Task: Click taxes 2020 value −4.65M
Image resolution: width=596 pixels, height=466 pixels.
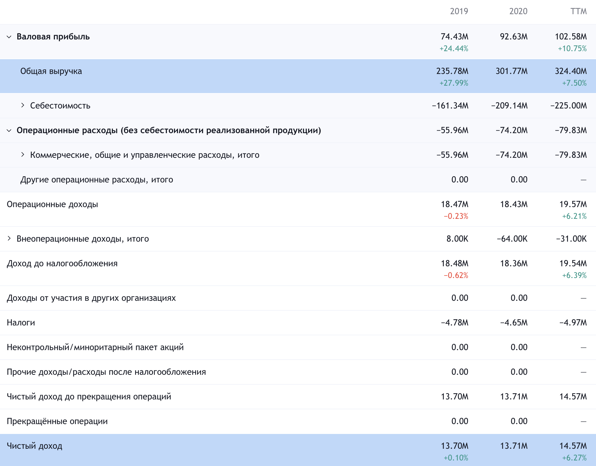Action: tap(514, 323)
